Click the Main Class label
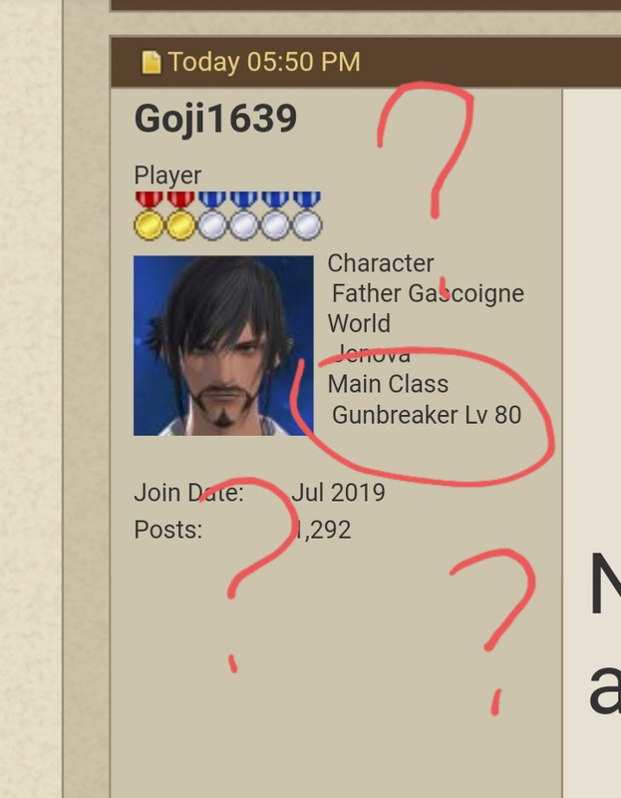The image size is (621, 798). (388, 384)
